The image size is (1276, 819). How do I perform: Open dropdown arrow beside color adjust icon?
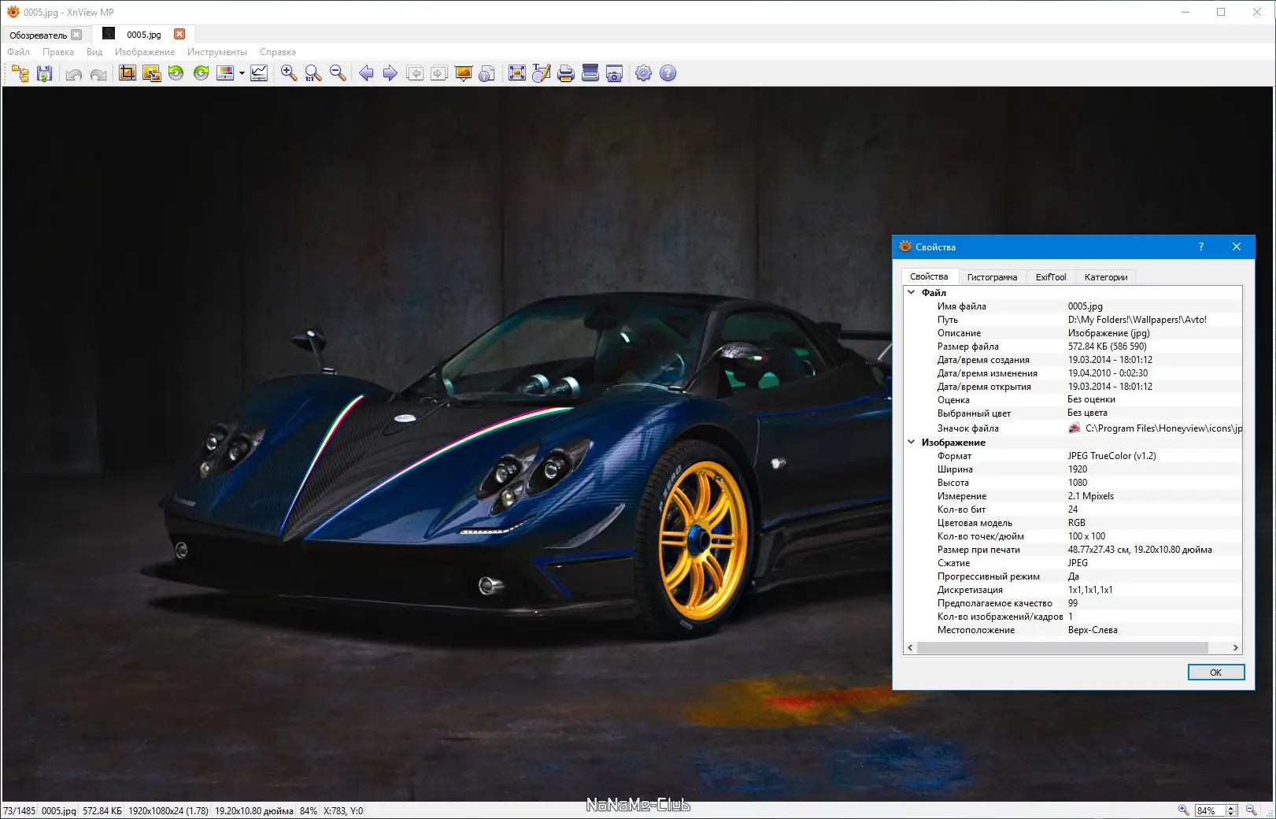pos(242,73)
